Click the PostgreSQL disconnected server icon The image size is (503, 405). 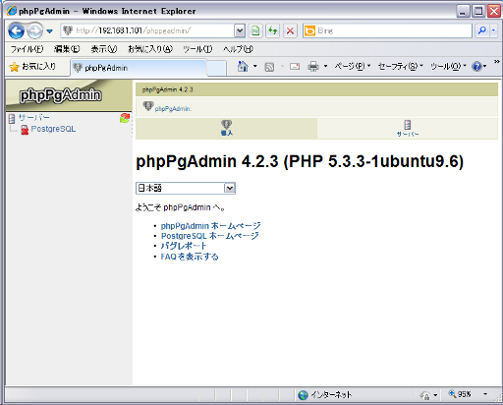pos(25,130)
